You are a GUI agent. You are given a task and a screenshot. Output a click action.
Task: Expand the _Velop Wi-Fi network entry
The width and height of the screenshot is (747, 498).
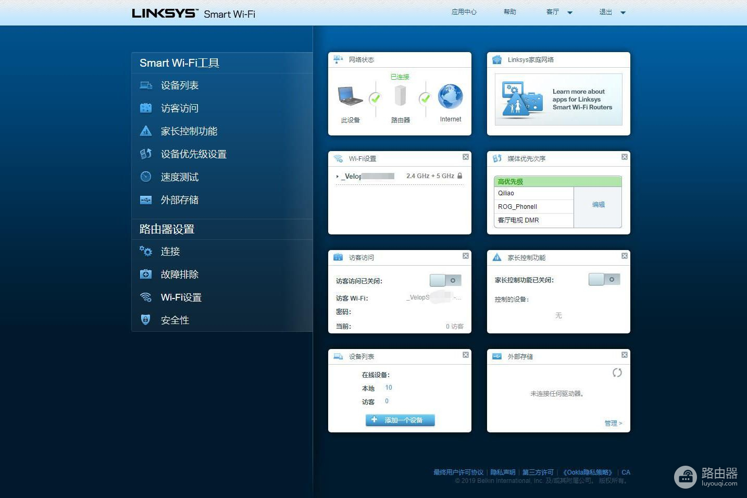[x=338, y=177]
